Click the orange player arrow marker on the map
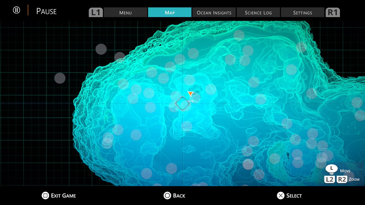The image size is (365, 205). [x=191, y=94]
